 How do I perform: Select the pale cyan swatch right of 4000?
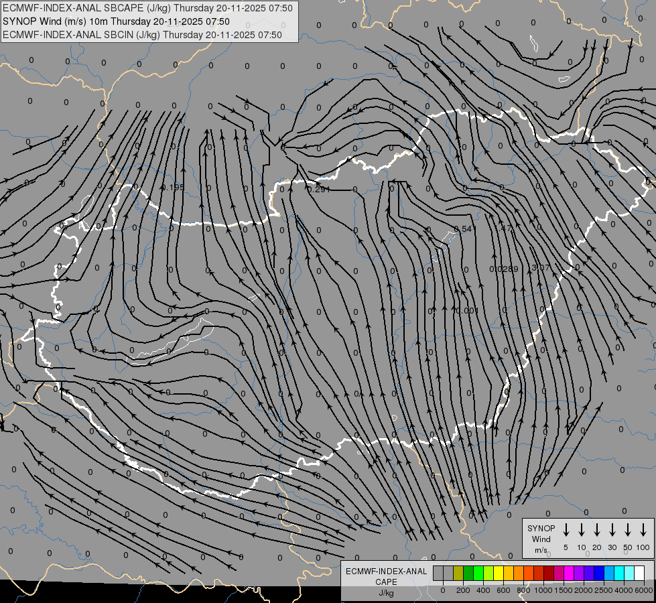(629, 573)
